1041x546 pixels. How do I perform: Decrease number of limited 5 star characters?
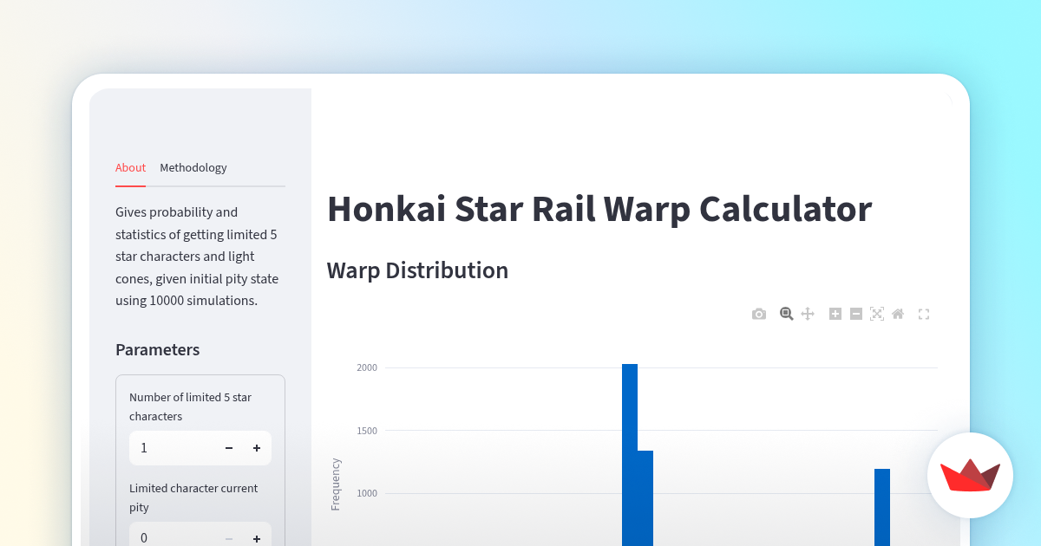pyautogui.click(x=229, y=448)
